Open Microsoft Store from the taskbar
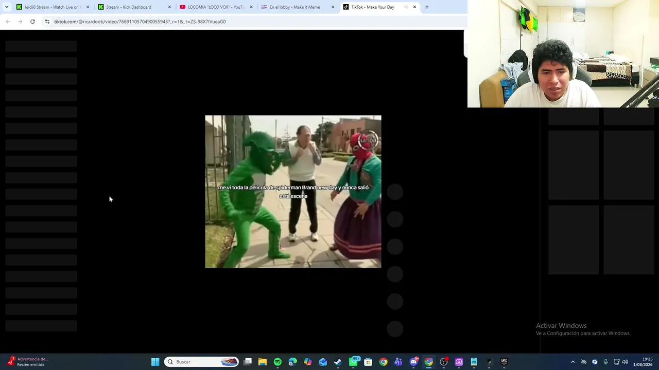This screenshot has height=370, width=659. [368, 362]
